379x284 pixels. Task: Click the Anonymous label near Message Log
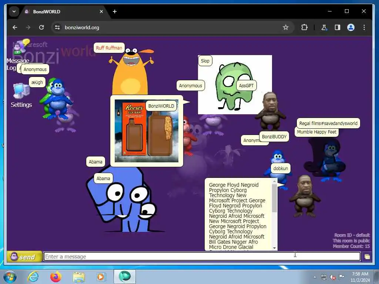(35, 69)
